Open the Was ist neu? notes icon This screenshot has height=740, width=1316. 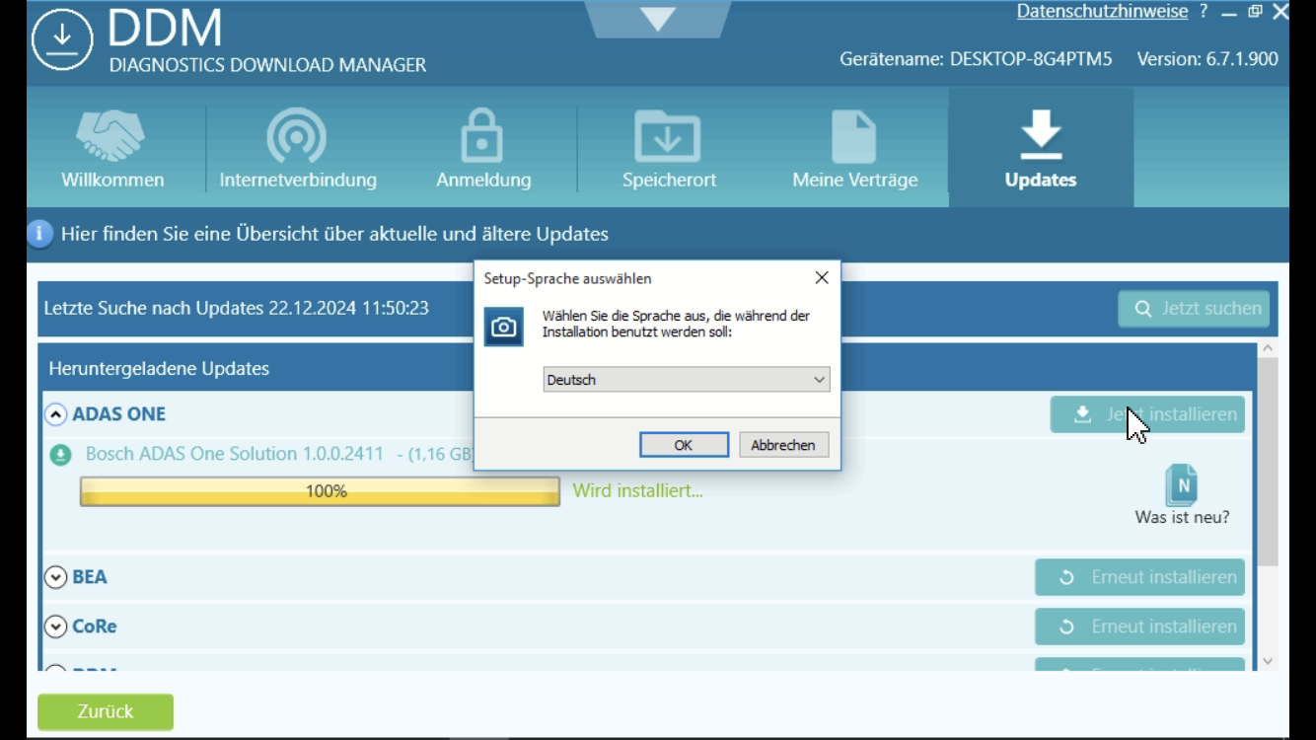[x=1182, y=485]
